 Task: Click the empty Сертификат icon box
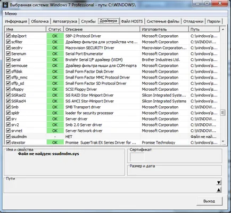[x=137, y=157]
